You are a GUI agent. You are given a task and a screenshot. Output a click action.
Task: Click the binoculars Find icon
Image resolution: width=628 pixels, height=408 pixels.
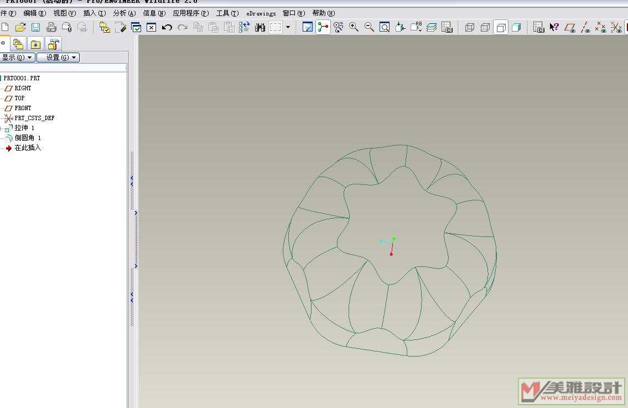(259, 27)
